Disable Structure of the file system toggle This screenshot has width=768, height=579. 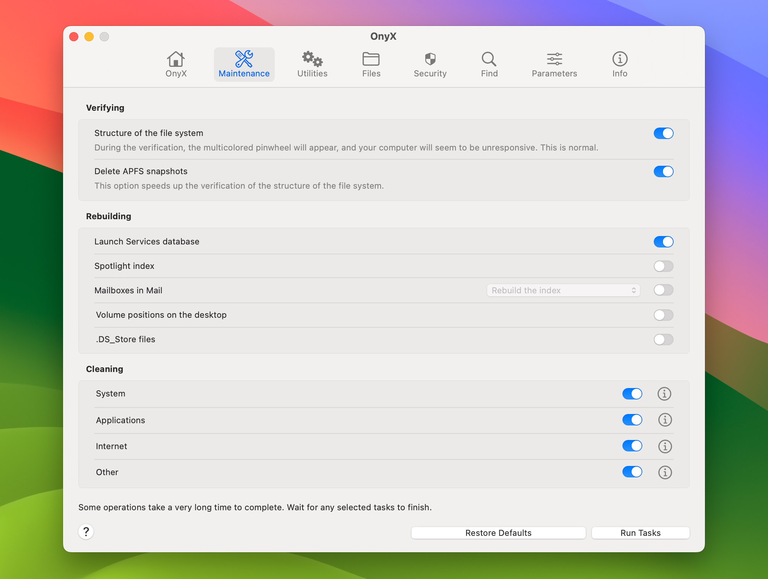pyautogui.click(x=663, y=133)
